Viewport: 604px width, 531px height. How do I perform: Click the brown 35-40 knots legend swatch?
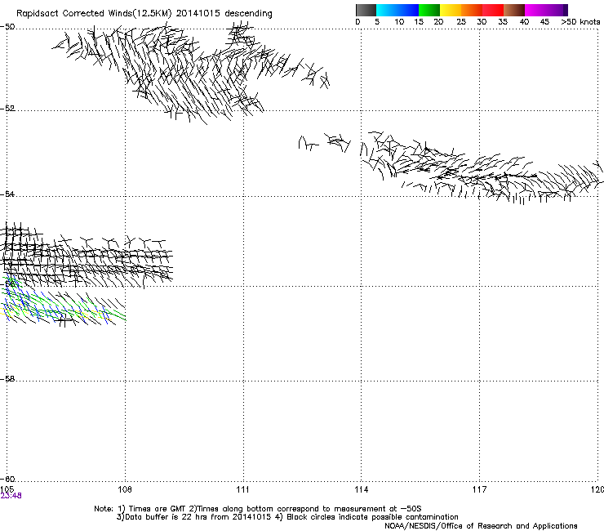[514, 10]
